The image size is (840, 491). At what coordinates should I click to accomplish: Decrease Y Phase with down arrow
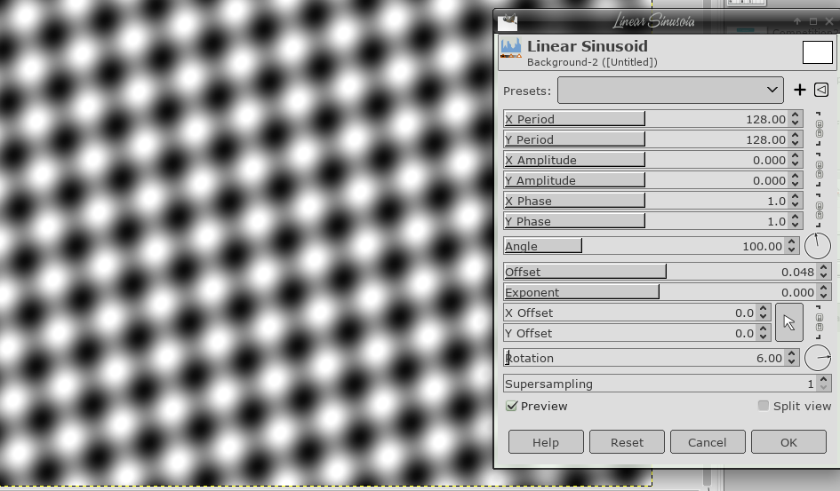tap(796, 225)
